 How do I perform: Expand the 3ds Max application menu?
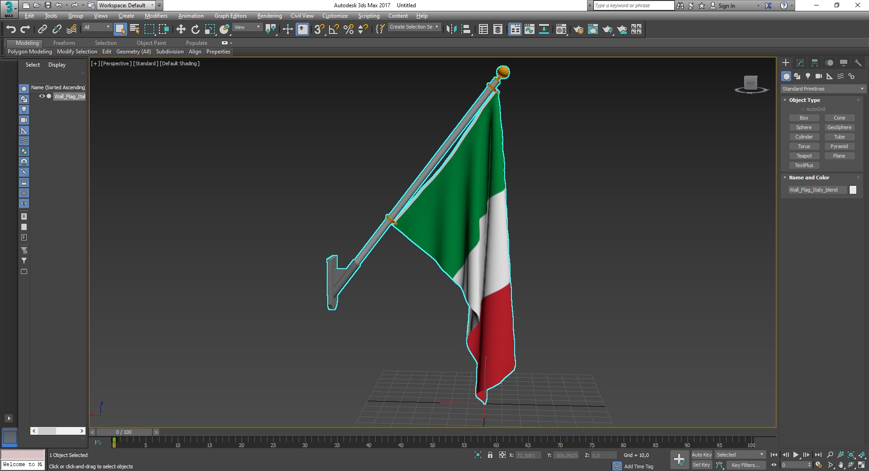click(9, 9)
